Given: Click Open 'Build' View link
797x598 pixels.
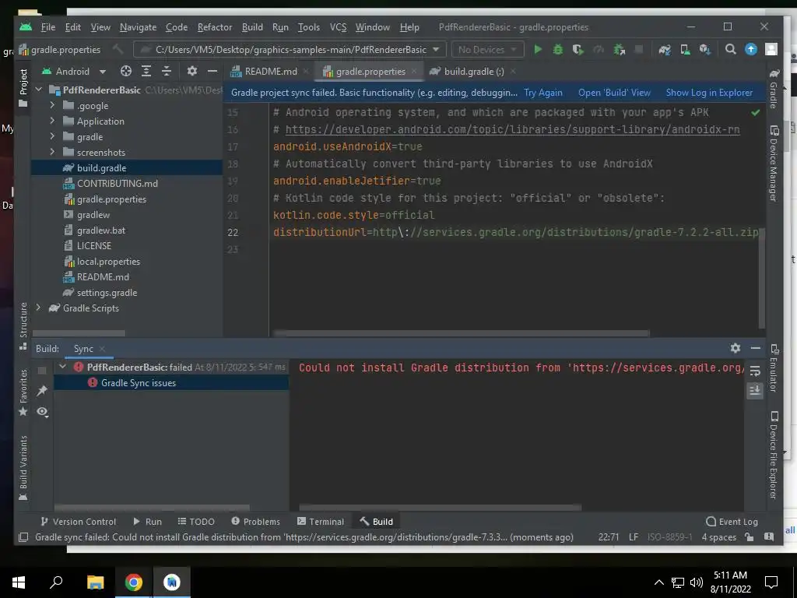Looking at the screenshot, I should (614, 93).
